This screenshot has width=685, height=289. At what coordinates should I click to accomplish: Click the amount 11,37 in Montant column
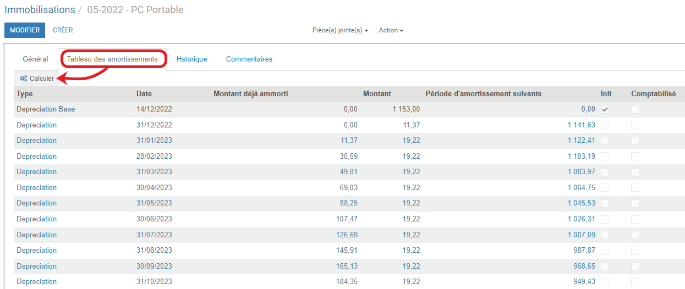411,125
